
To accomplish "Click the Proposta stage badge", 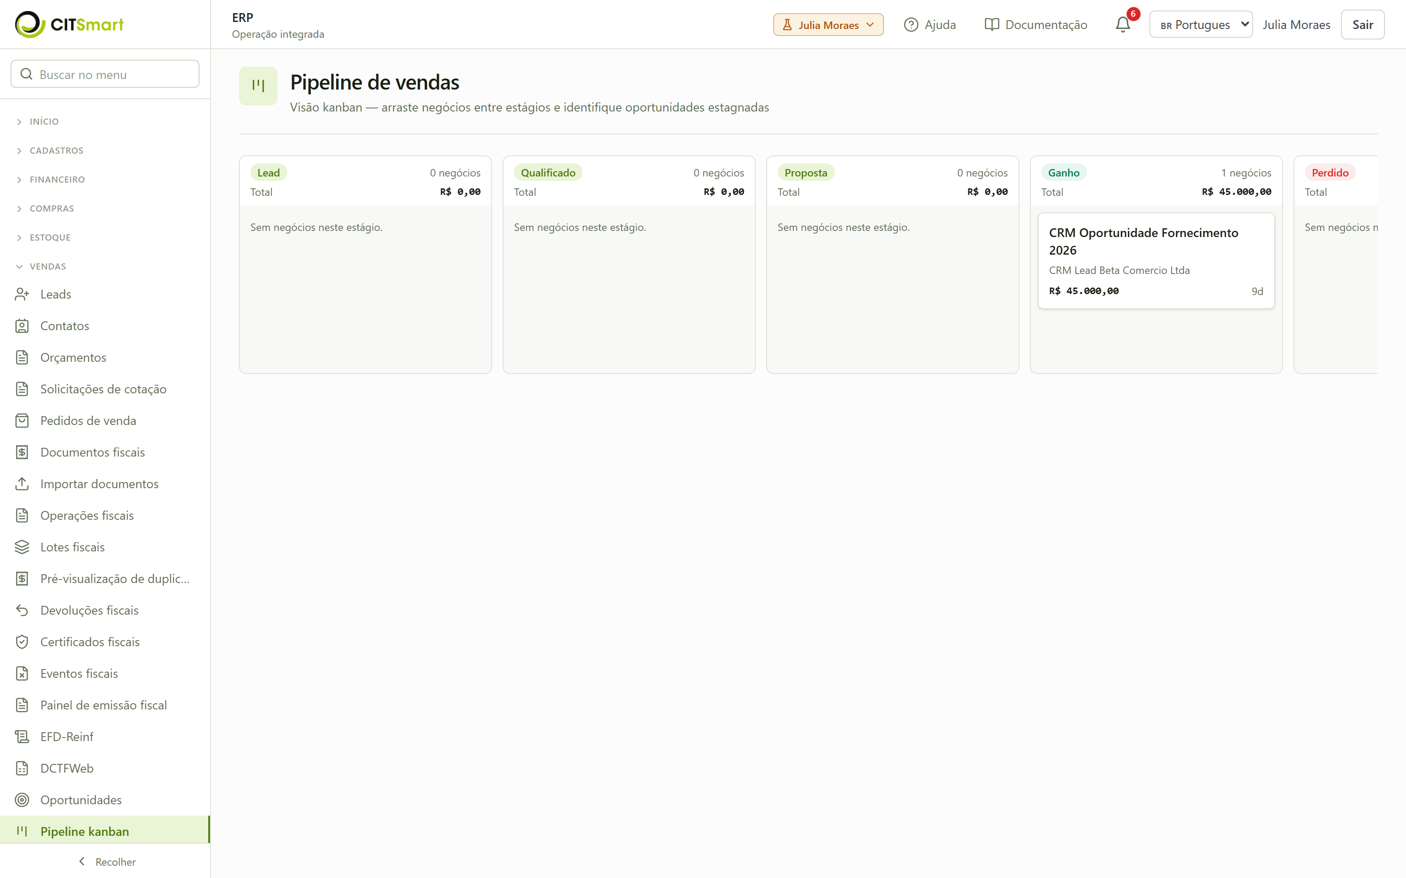I will pos(805,173).
